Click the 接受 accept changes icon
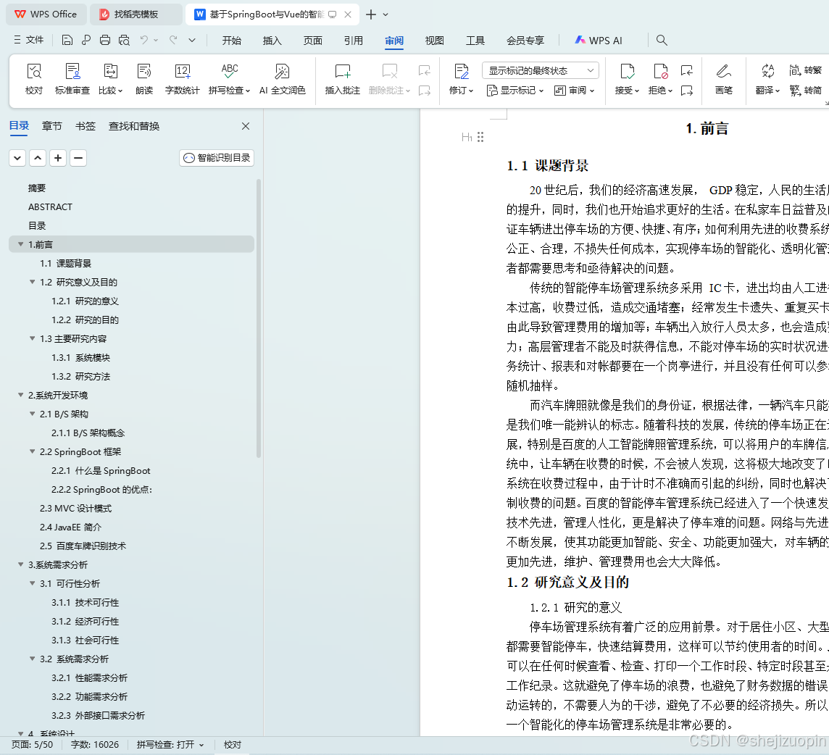 point(627,79)
